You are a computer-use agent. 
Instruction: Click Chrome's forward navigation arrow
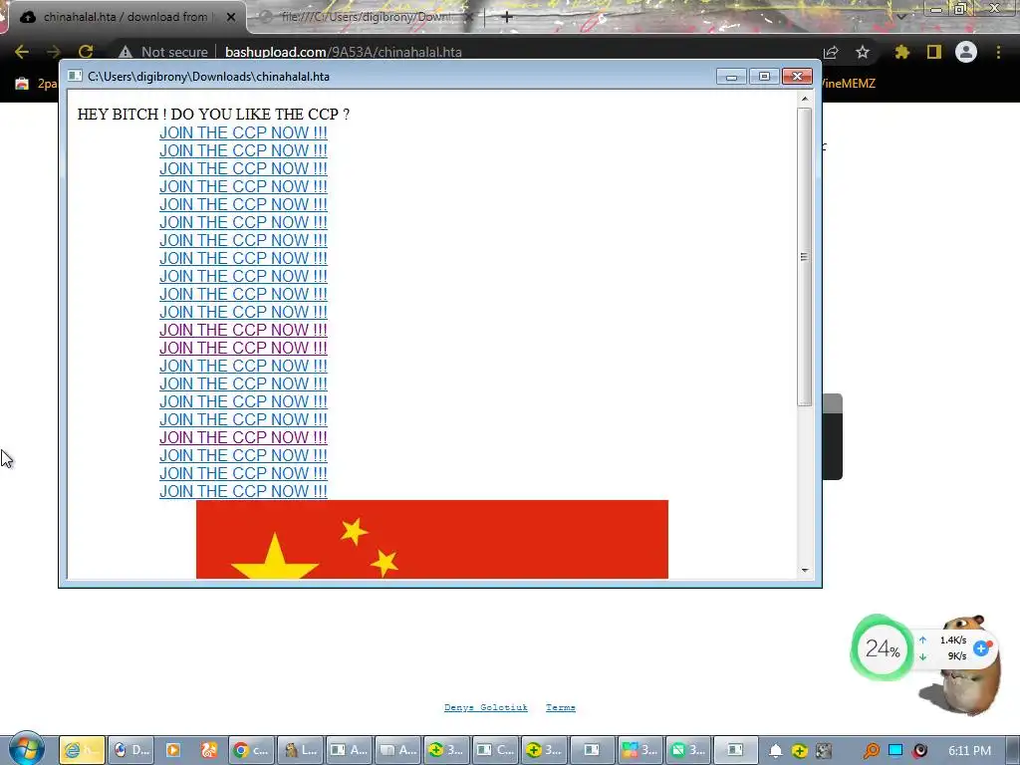point(54,52)
